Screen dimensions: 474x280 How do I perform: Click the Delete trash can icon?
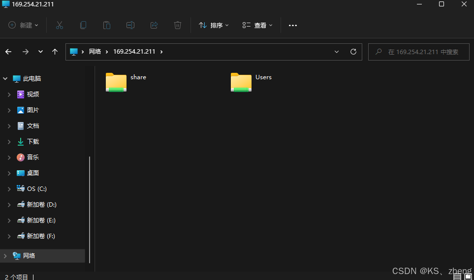click(178, 25)
